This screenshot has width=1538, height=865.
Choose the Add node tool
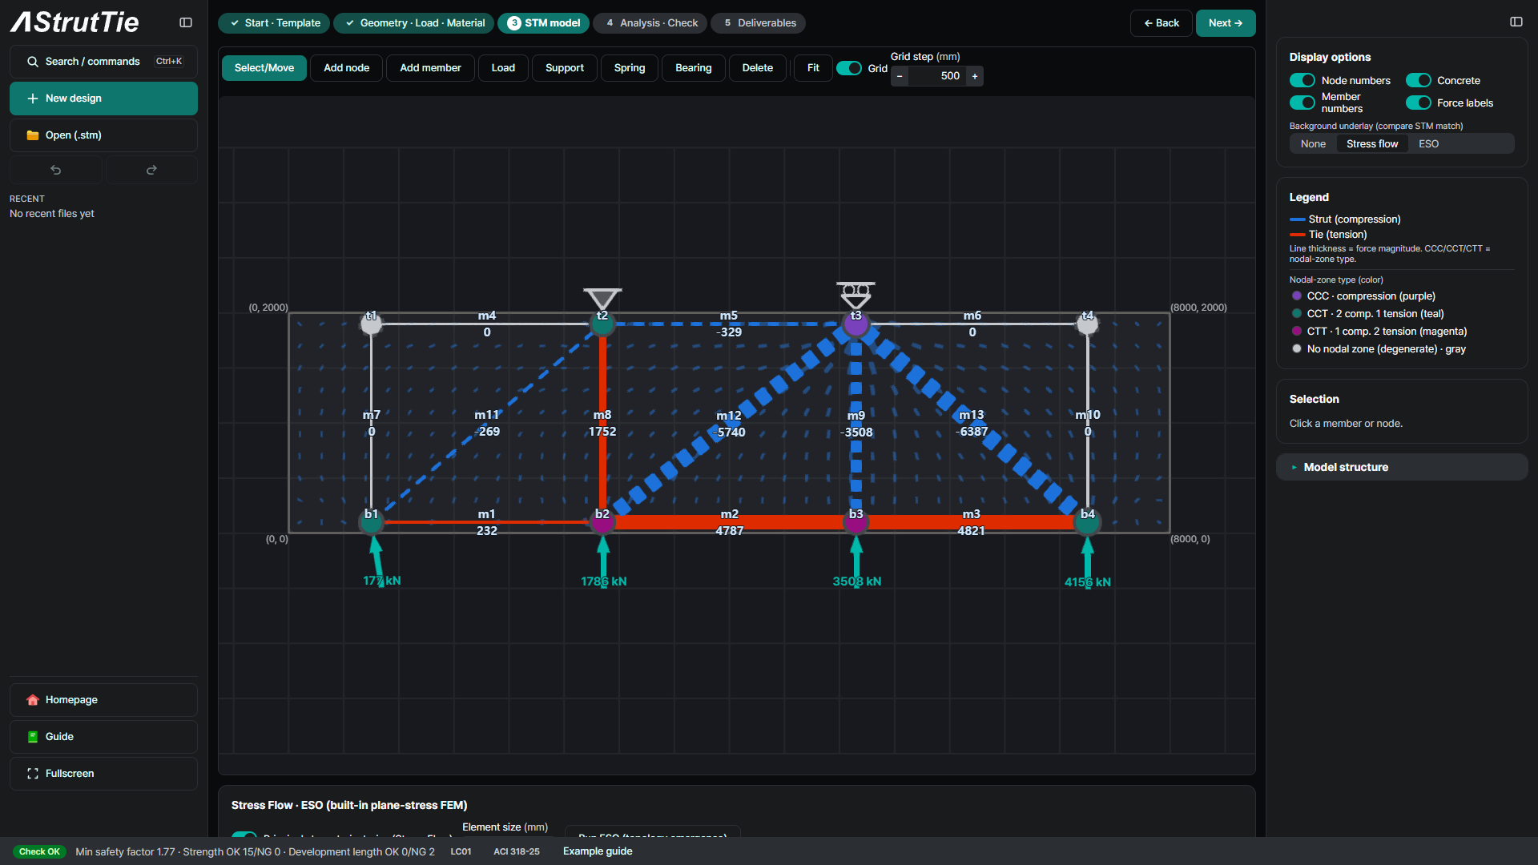click(347, 68)
